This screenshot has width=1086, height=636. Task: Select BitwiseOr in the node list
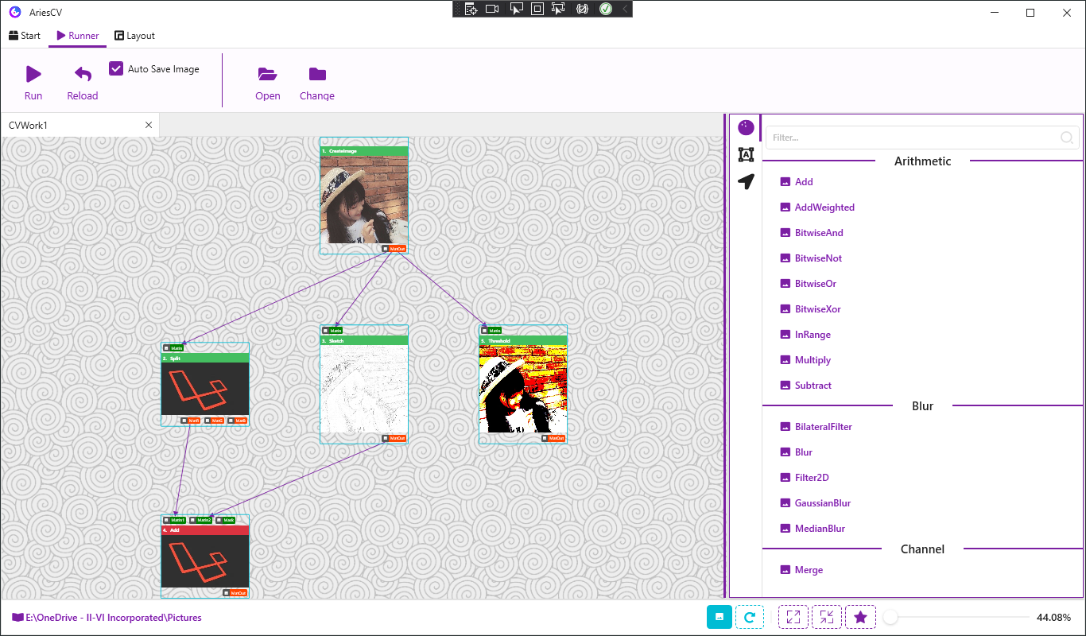(816, 284)
